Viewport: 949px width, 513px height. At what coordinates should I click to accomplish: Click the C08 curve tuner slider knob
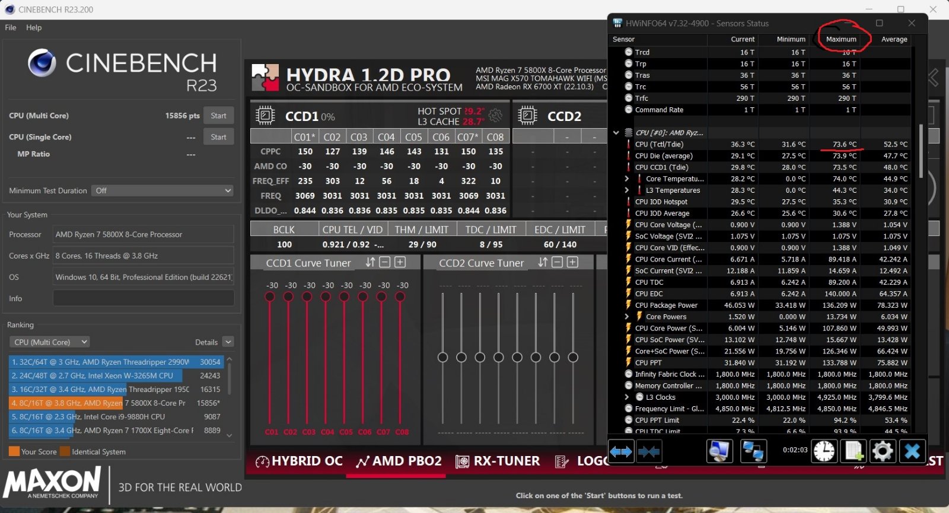tap(400, 297)
